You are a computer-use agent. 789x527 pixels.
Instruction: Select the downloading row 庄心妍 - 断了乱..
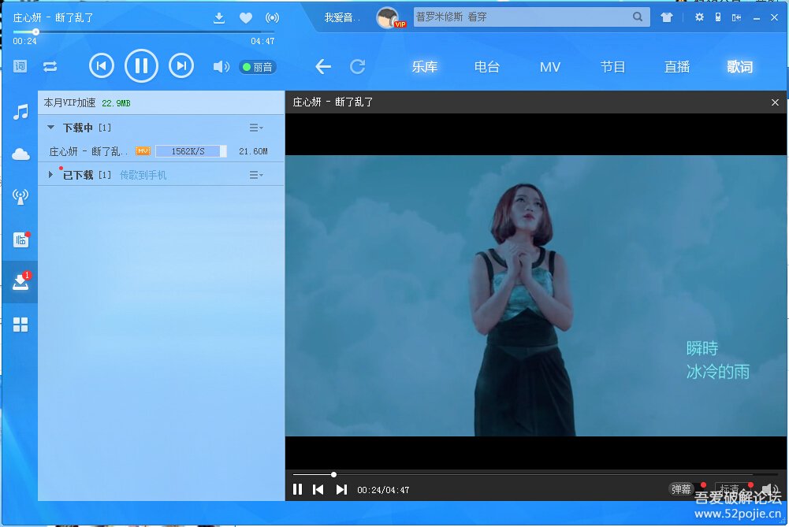[161, 151]
